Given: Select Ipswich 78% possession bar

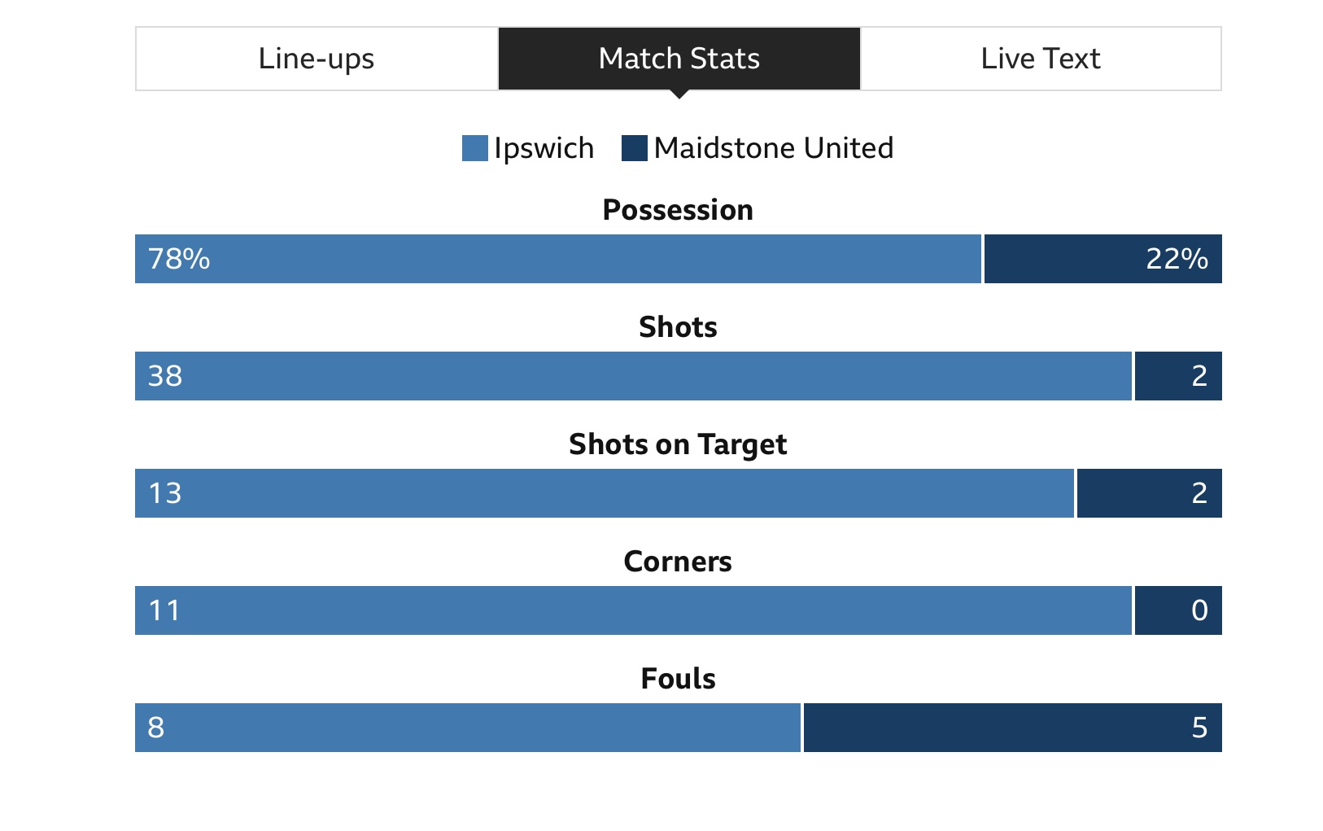Looking at the screenshot, I should [558, 259].
